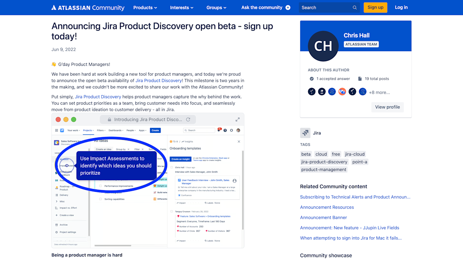The height and width of the screenshot is (263, 463).
Task: Click the plus icon beside Ask the community
Action: 288,7
